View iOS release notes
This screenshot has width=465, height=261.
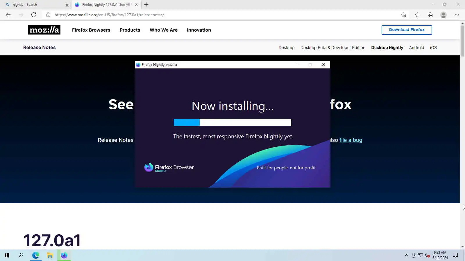433,48
